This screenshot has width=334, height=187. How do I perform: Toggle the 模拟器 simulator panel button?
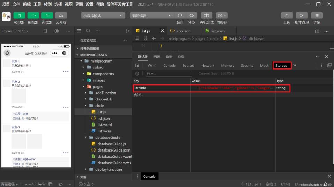pyautogui.click(x=19, y=16)
